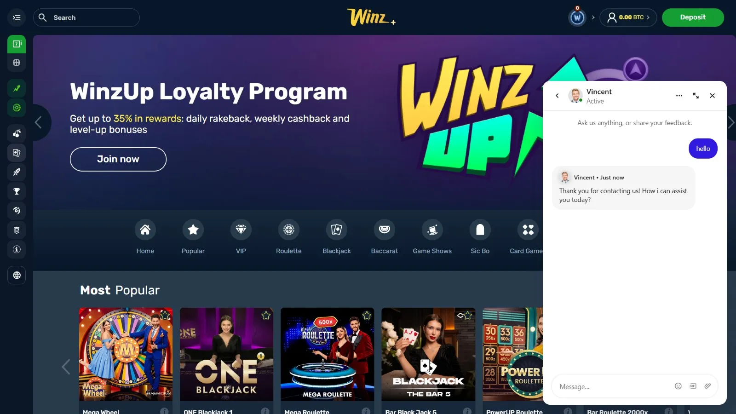The image size is (736, 414).
Task: Expand the 0.00 BTC balance menu
Action: click(628, 17)
